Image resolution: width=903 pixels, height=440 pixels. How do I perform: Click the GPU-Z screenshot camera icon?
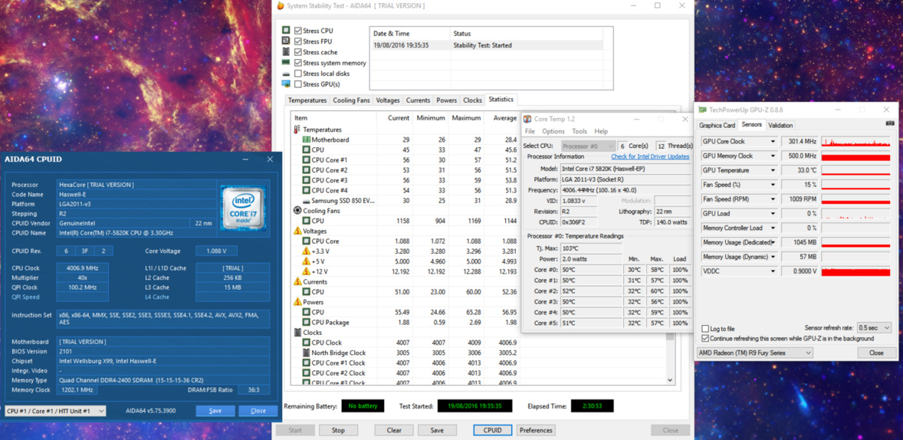890,124
